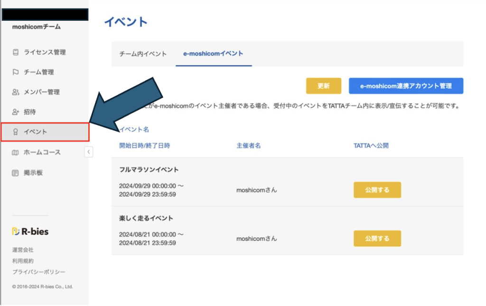Select the highlighted イベント sidebar icon

coord(15,132)
